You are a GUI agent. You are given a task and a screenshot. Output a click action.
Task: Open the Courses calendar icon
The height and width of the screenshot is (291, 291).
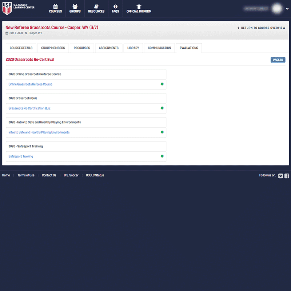tap(55, 7)
